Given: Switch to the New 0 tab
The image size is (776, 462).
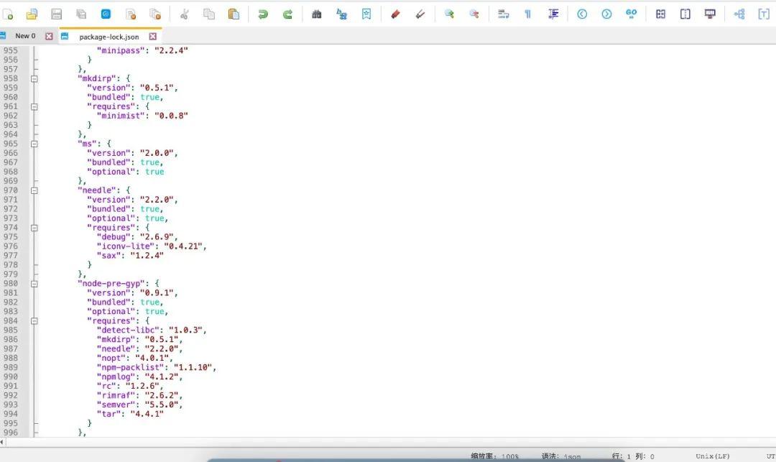Looking at the screenshot, I should 26,35.
